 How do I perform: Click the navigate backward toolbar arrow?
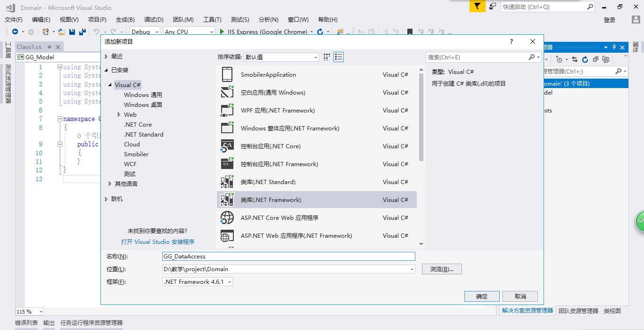15,32
